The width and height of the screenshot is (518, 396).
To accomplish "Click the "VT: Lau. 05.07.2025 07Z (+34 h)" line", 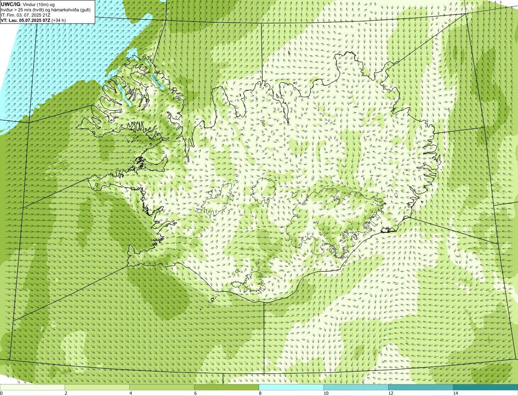I will coord(33,20).
